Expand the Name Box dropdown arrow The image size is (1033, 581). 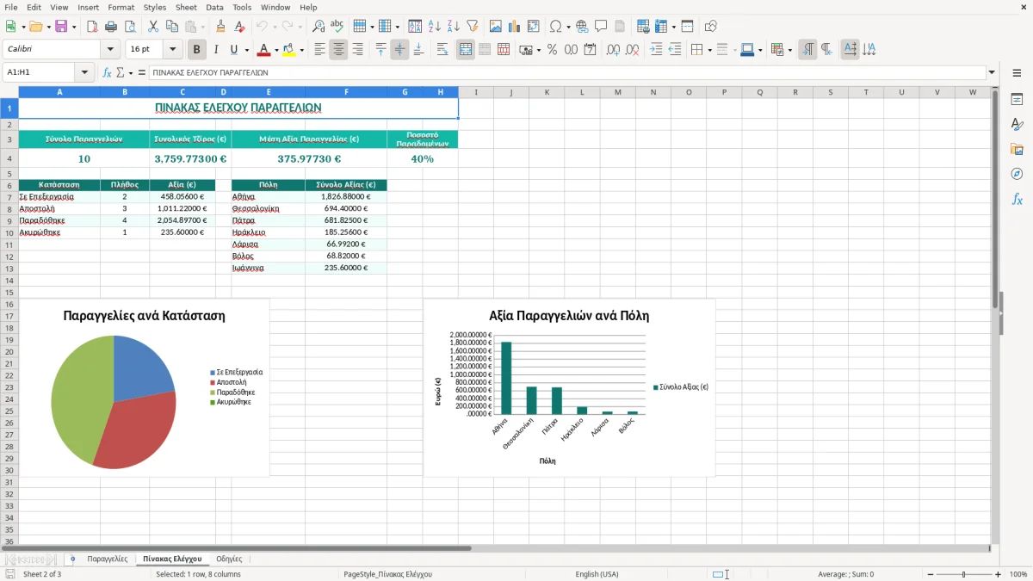click(x=84, y=73)
